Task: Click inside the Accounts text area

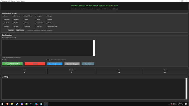Action: tap(48, 48)
